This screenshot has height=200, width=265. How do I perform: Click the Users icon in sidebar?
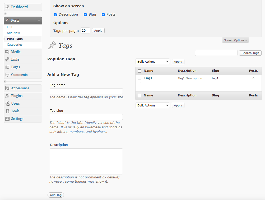tap(7, 104)
